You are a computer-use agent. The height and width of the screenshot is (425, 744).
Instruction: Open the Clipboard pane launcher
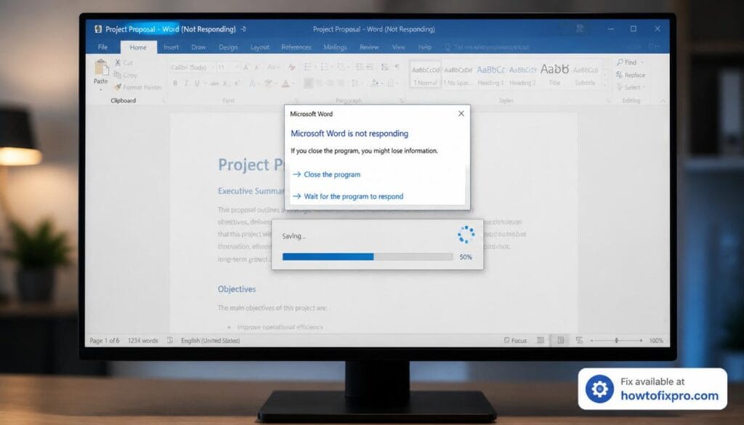click(163, 100)
